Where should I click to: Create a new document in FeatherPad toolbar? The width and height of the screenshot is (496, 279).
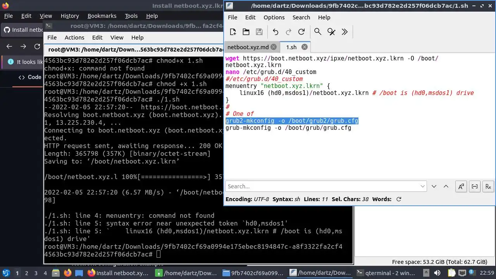(233, 32)
